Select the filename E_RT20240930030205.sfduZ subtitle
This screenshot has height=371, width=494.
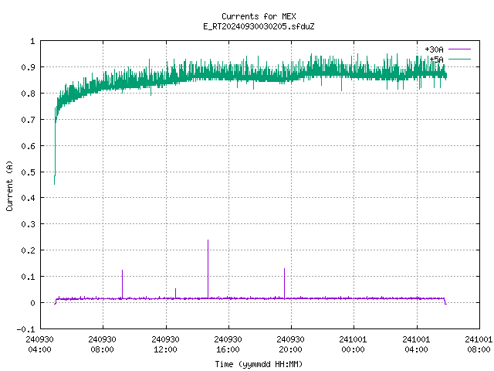point(259,26)
